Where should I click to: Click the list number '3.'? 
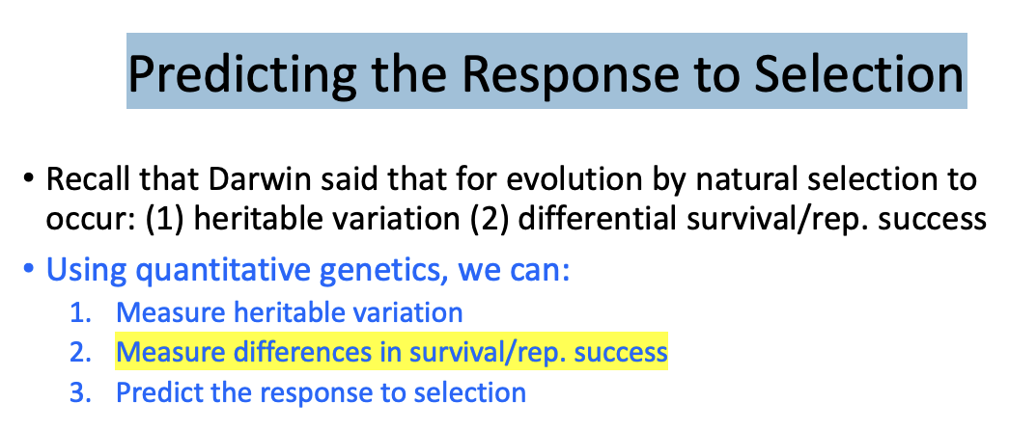click(x=82, y=392)
